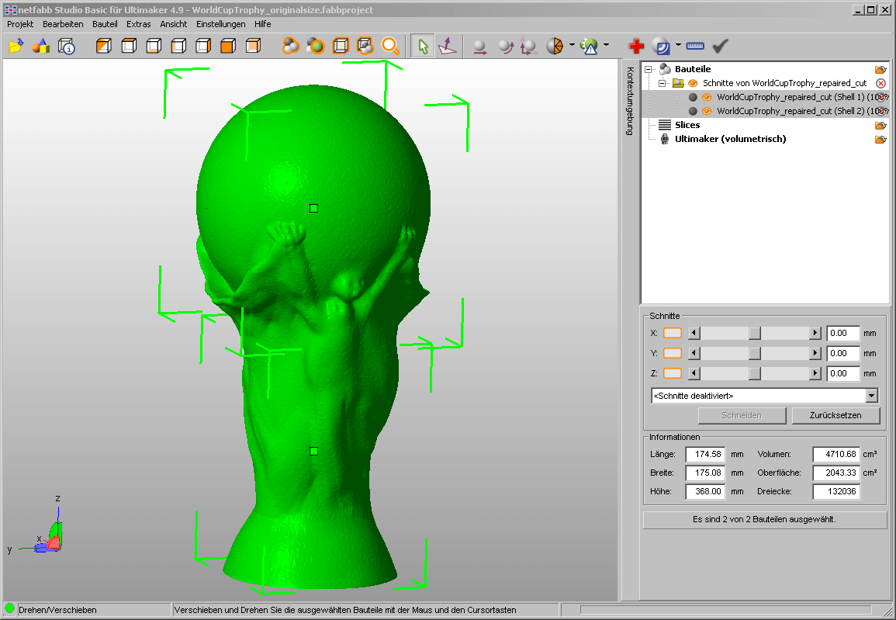Select the Slices tree item
This screenshot has height=620, width=896.
click(687, 125)
